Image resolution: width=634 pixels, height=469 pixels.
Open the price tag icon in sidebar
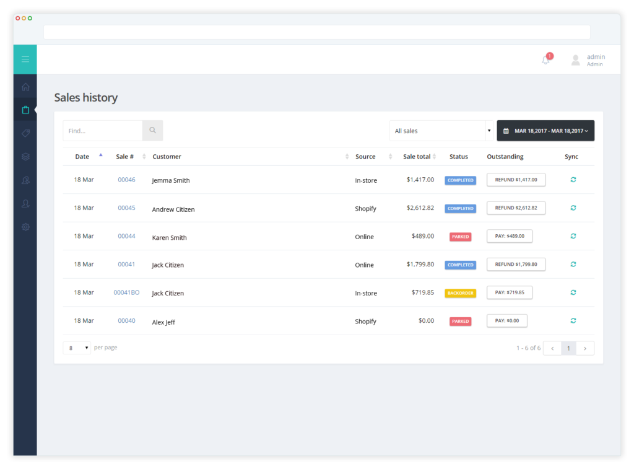(25, 133)
